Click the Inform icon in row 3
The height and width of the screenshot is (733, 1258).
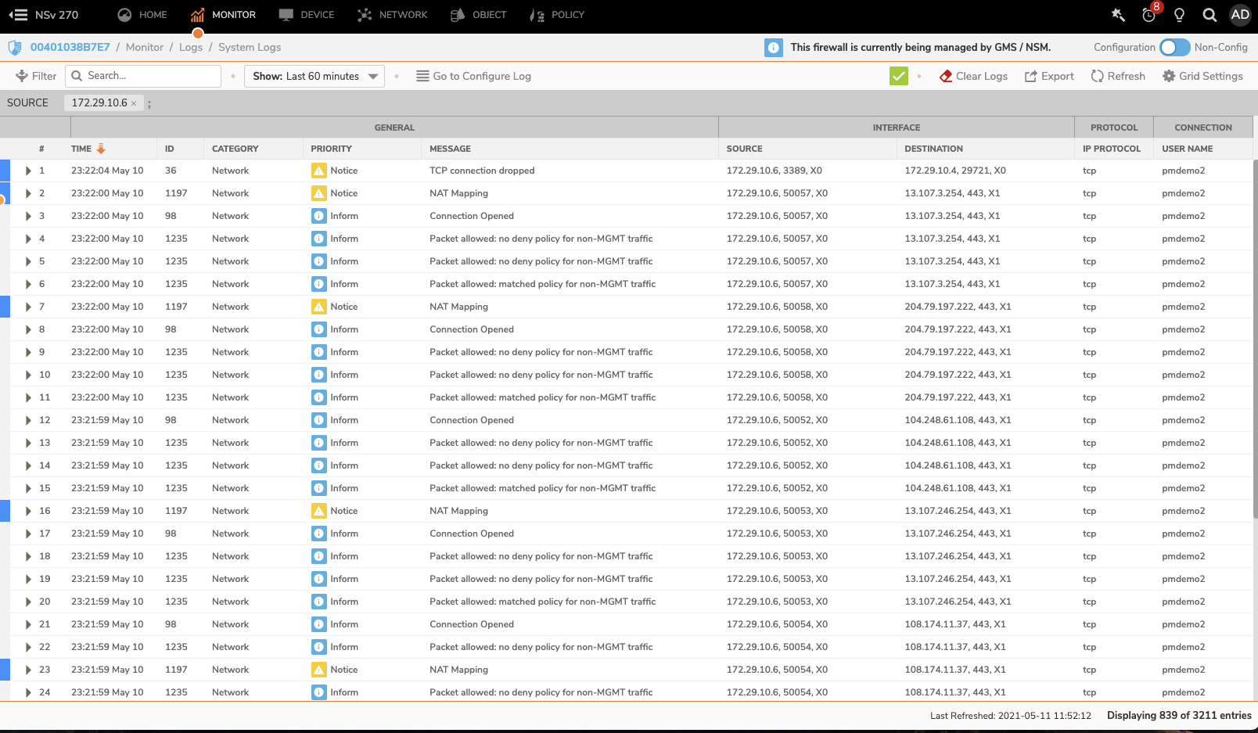tap(319, 216)
